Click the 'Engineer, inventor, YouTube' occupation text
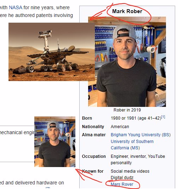178x189 pixels. click(x=138, y=156)
